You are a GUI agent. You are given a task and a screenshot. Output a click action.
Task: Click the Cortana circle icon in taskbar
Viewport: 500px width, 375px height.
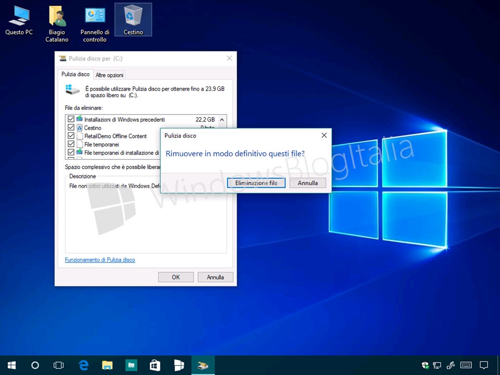(35, 365)
